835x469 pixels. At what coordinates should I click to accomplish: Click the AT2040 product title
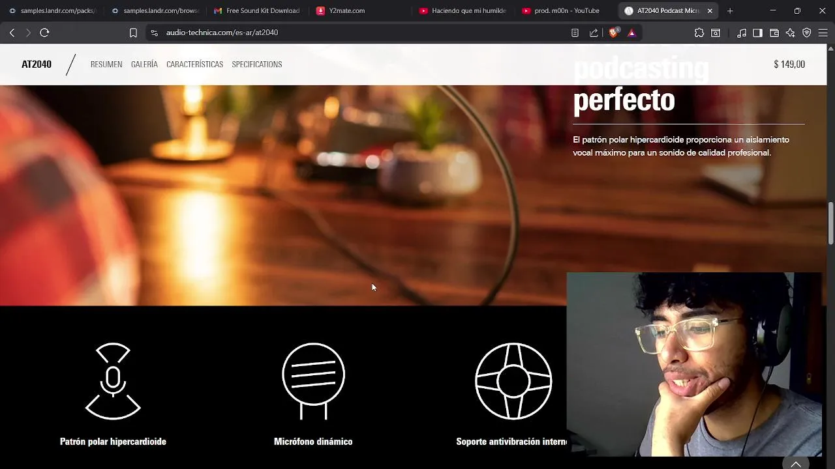37,64
